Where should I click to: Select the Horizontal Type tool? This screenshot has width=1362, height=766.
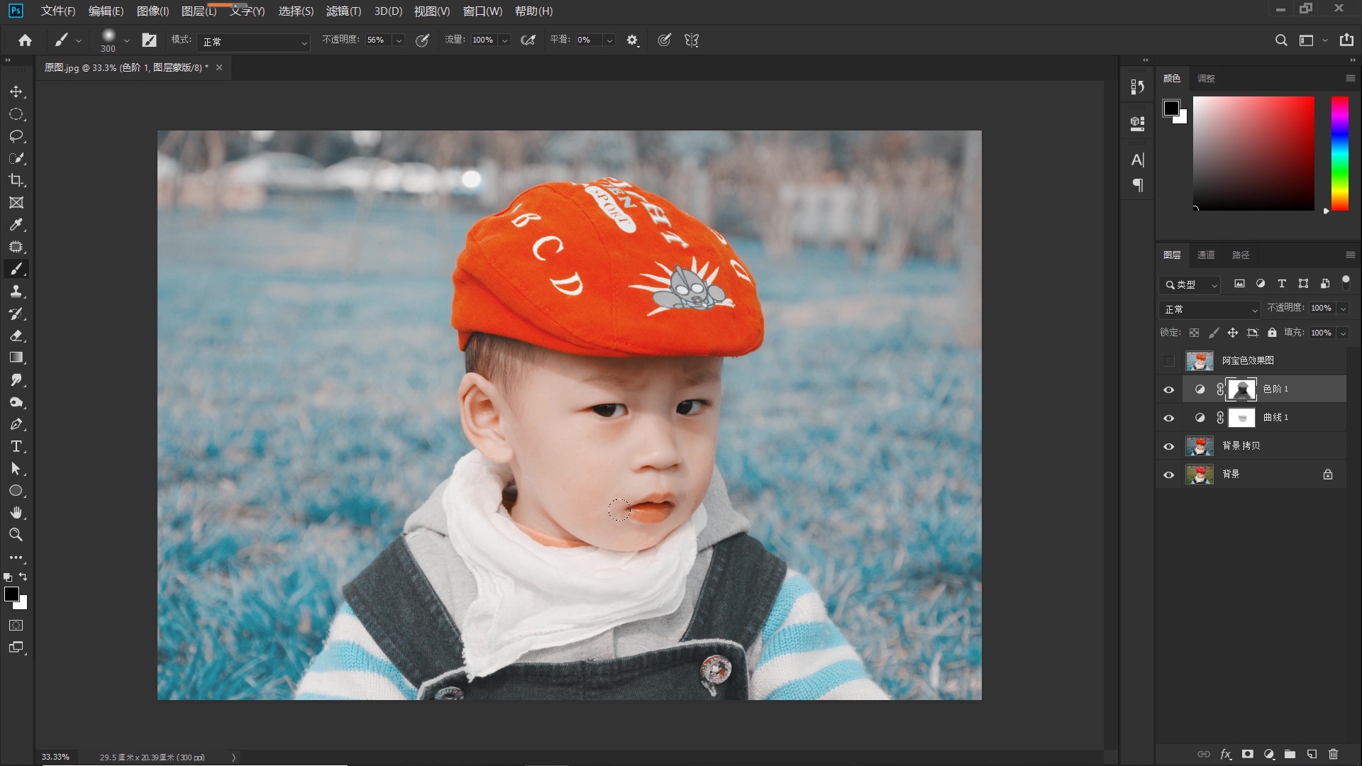tap(16, 446)
